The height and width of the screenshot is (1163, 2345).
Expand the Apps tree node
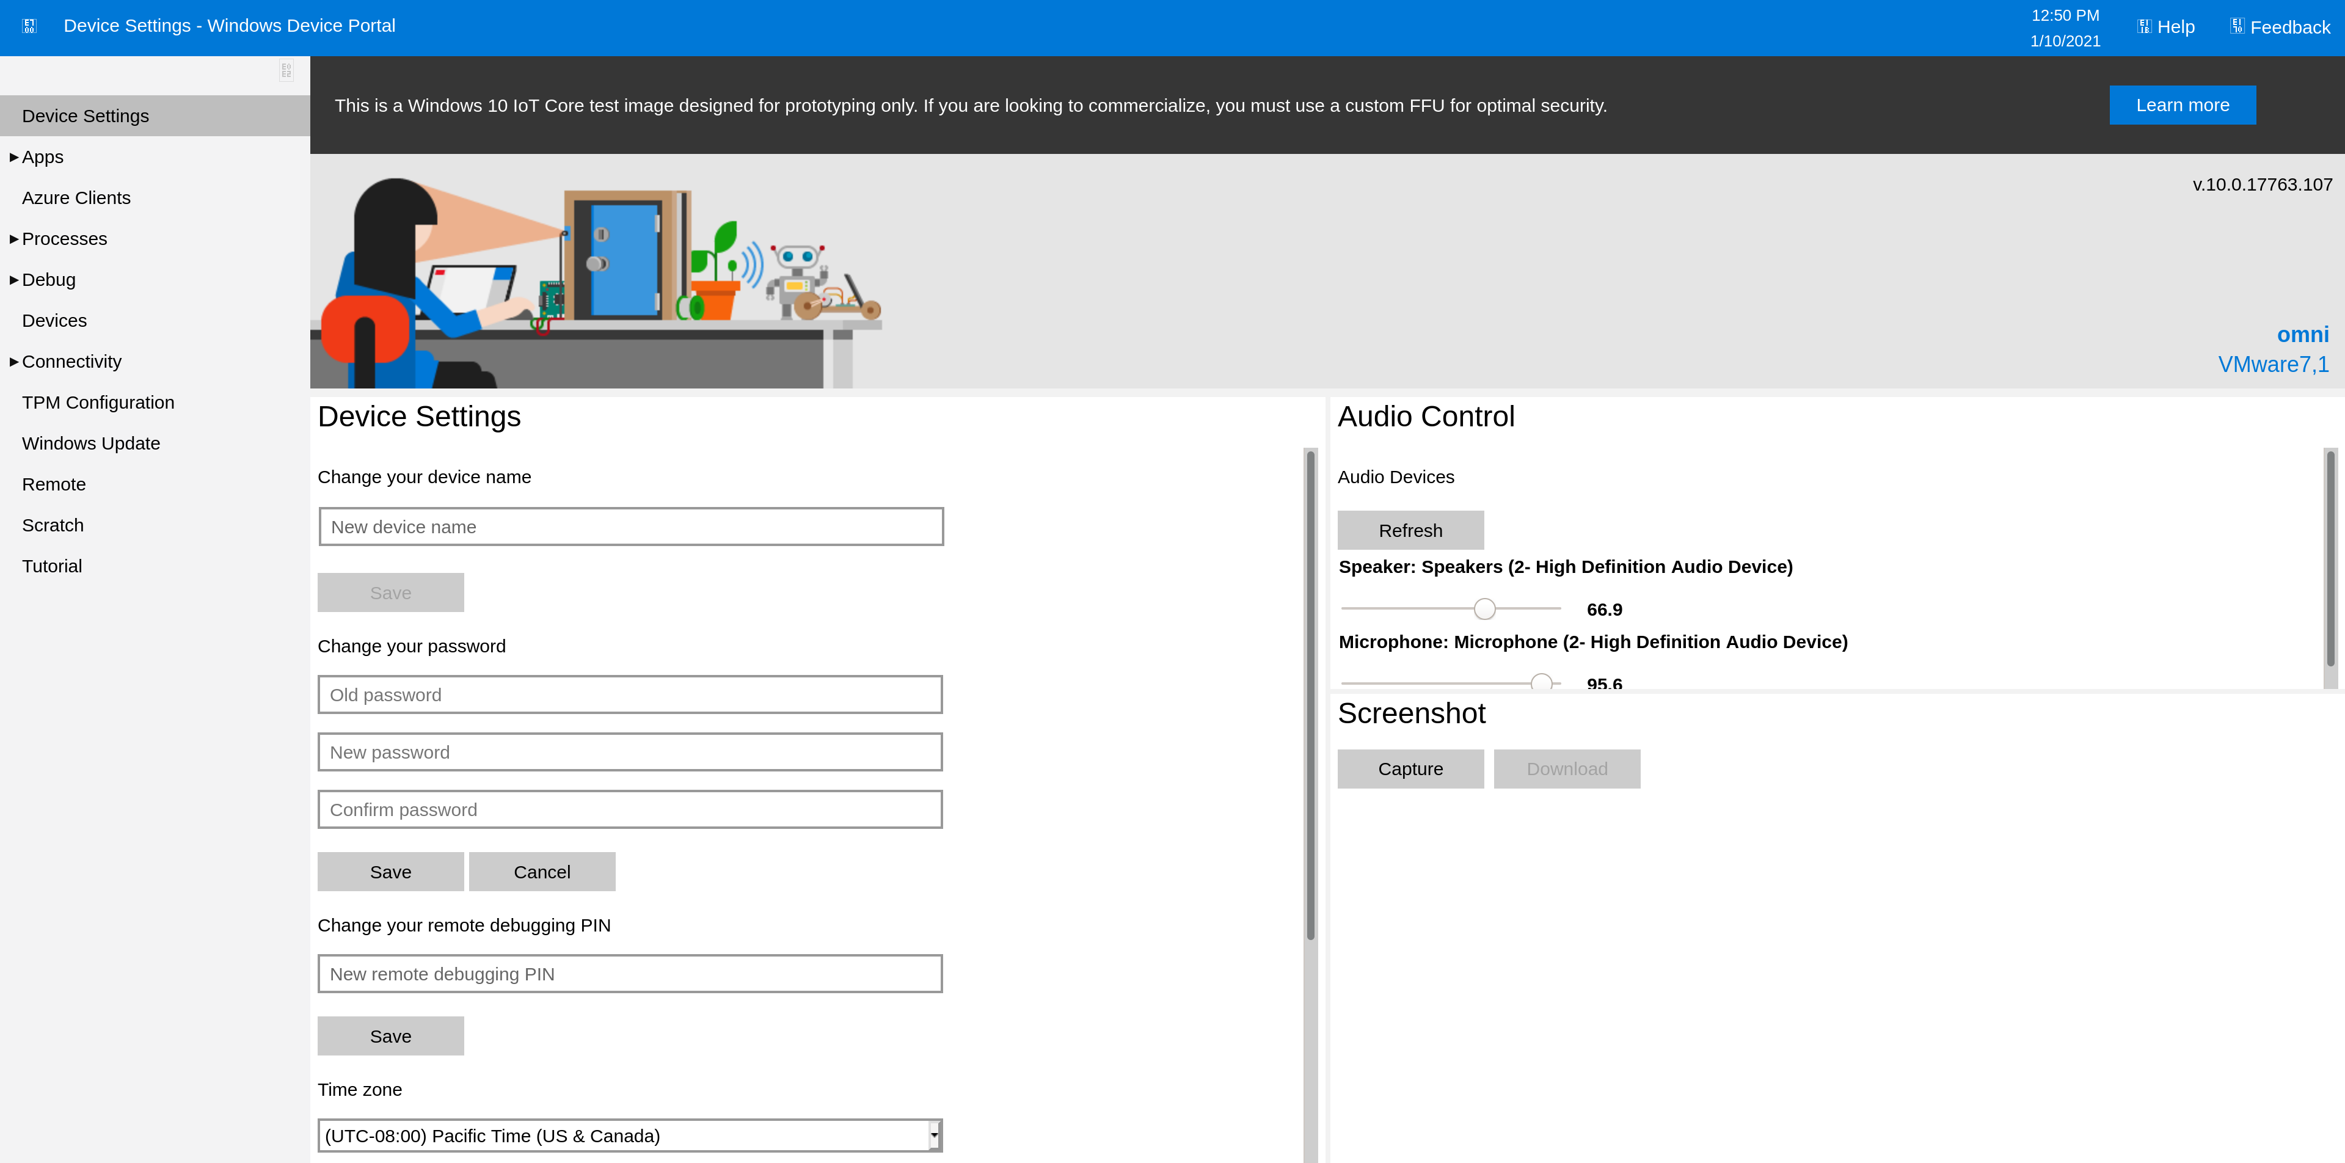(13, 158)
